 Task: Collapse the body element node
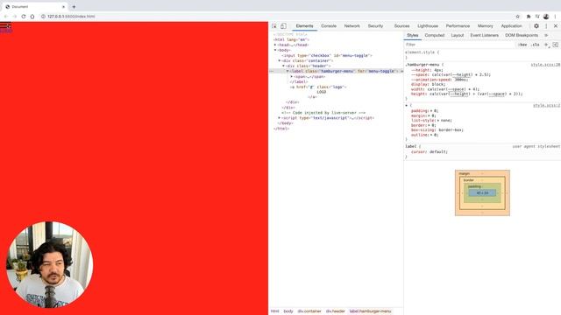pyautogui.click(x=275, y=51)
